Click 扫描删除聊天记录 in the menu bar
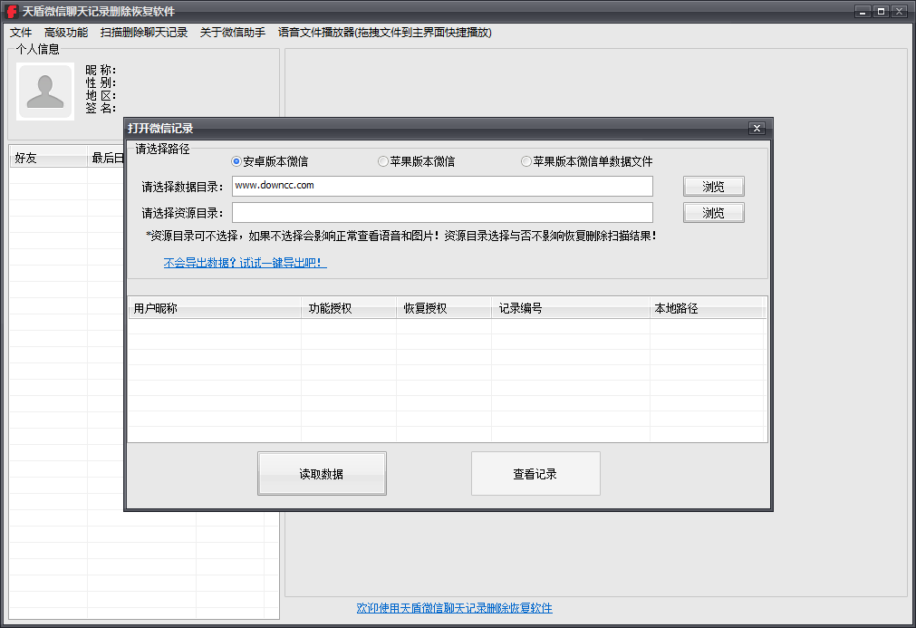The image size is (916, 628). 144,32
